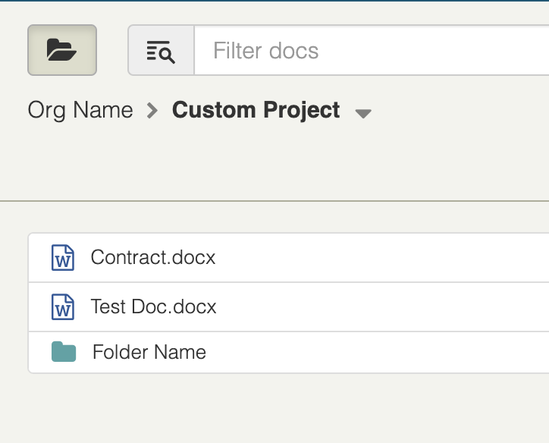Click the Word icon beside Test Doc.docx
The image size is (549, 443).
[63, 306]
